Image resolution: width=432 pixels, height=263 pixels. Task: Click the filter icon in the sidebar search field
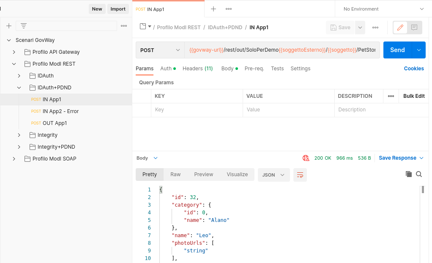point(24,26)
